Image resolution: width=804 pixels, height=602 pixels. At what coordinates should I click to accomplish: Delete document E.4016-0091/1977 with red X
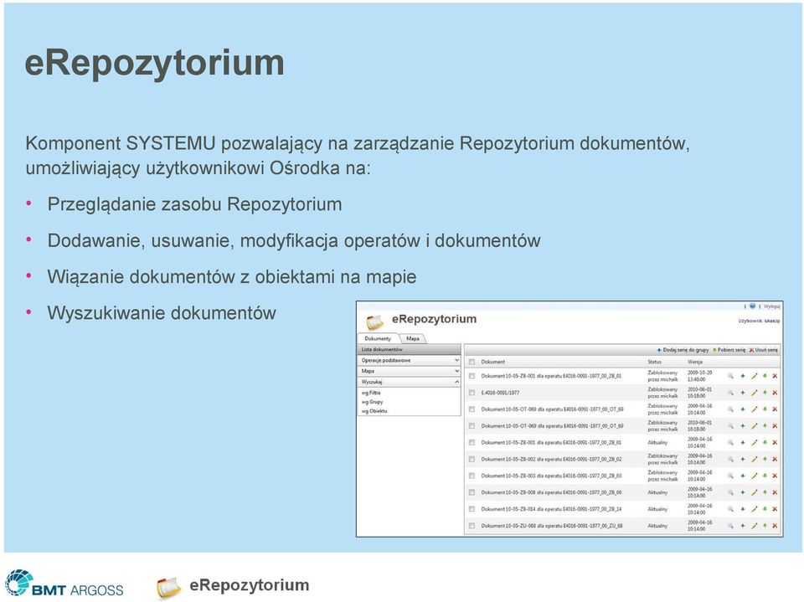click(x=775, y=393)
